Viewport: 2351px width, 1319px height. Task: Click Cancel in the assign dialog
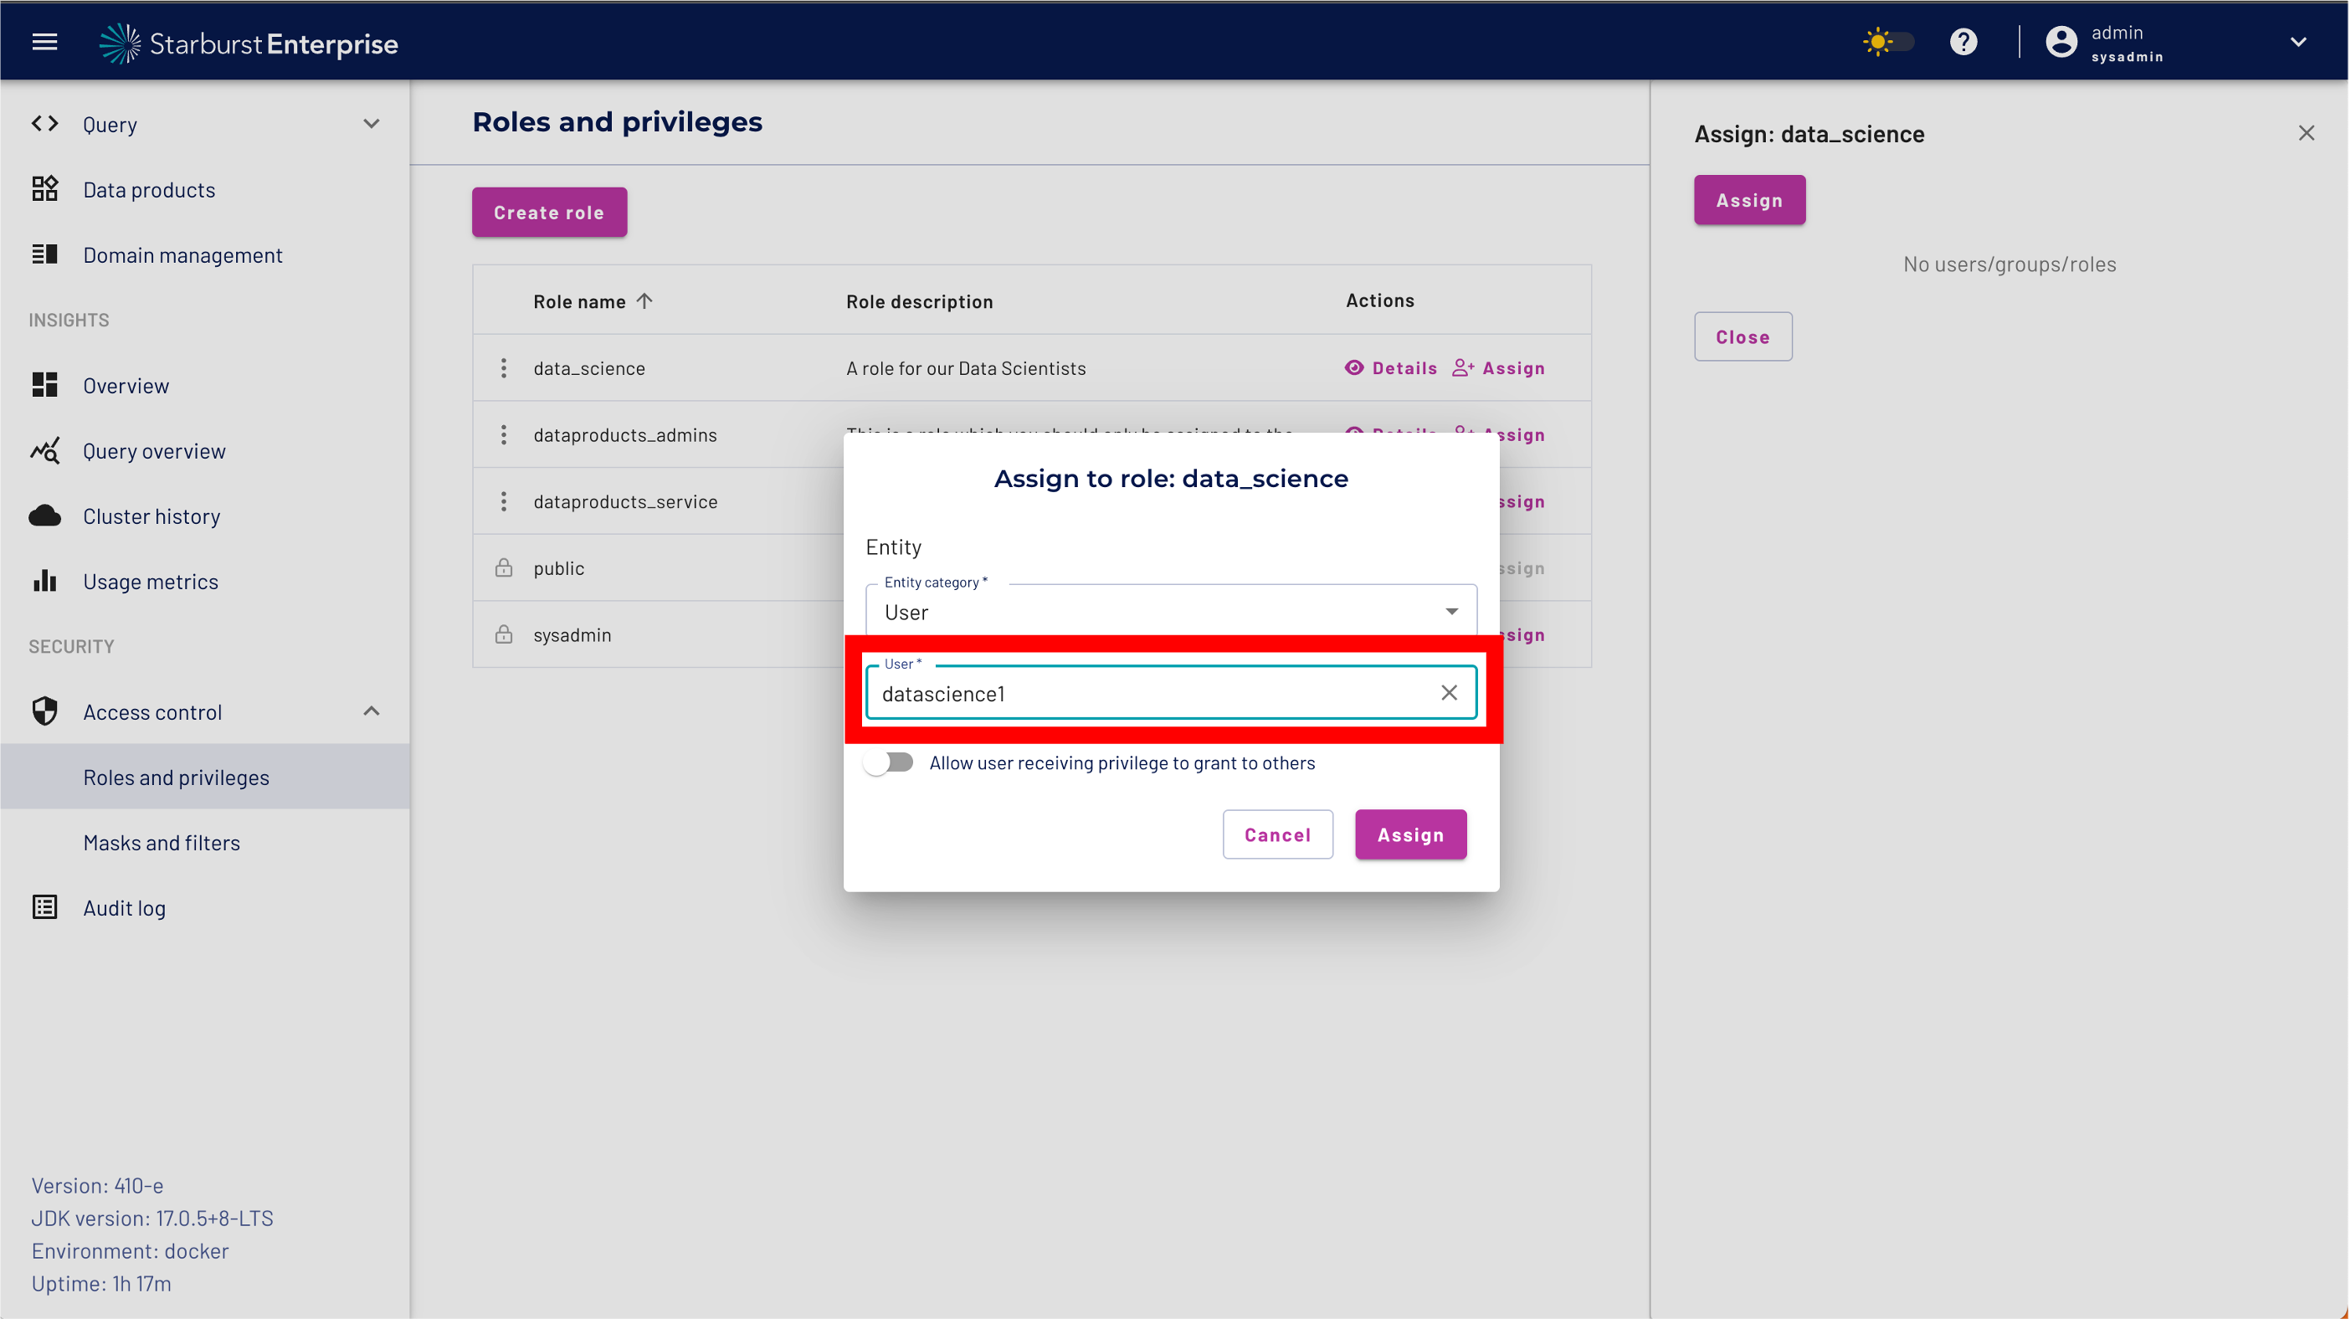[1277, 834]
